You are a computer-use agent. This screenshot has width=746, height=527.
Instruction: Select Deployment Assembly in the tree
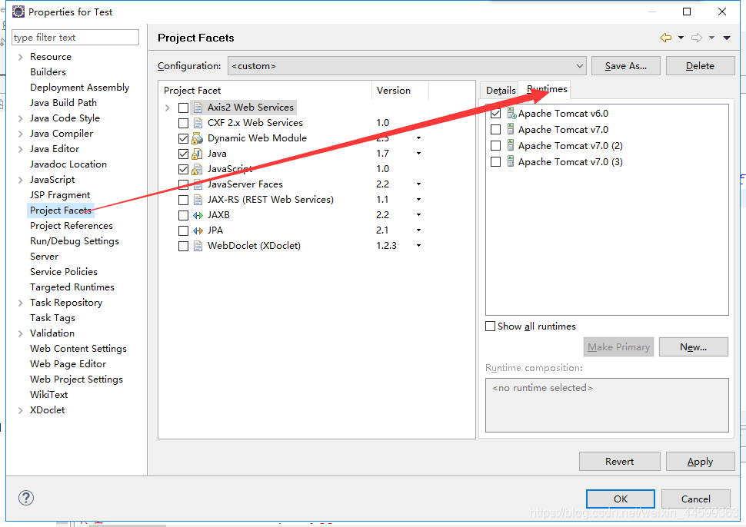click(x=79, y=88)
